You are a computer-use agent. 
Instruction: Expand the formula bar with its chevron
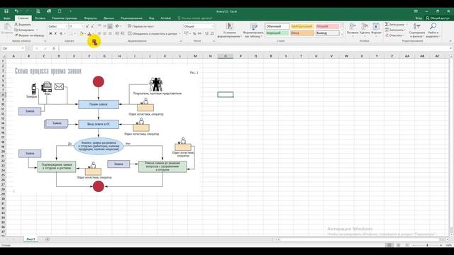[x=450, y=49]
